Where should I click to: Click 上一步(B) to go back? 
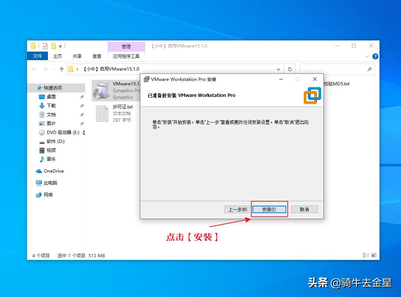pos(237,209)
